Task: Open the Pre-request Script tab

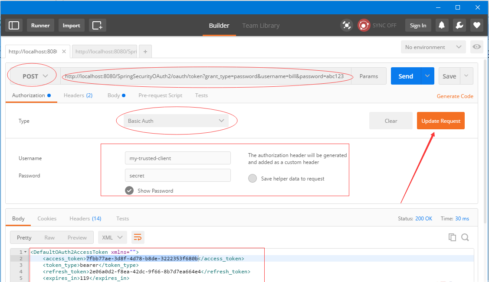Action: (160, 95)
